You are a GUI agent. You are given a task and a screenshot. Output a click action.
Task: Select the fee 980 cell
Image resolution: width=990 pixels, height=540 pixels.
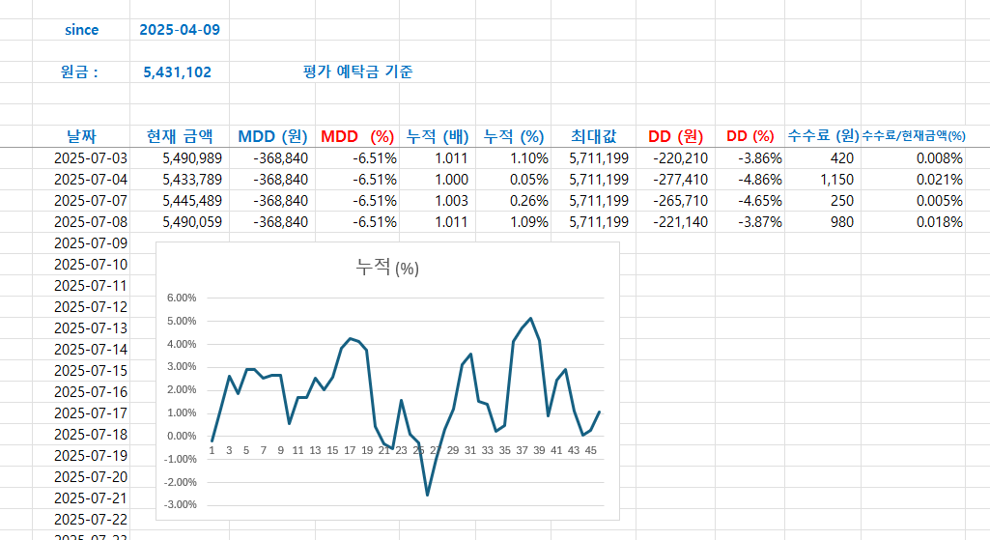[823, 222]
